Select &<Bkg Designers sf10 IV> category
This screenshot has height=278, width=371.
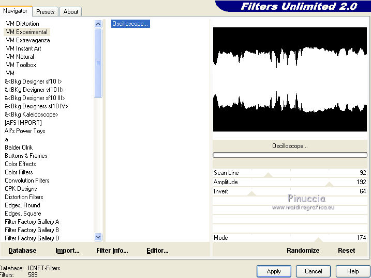pos(36,106)
